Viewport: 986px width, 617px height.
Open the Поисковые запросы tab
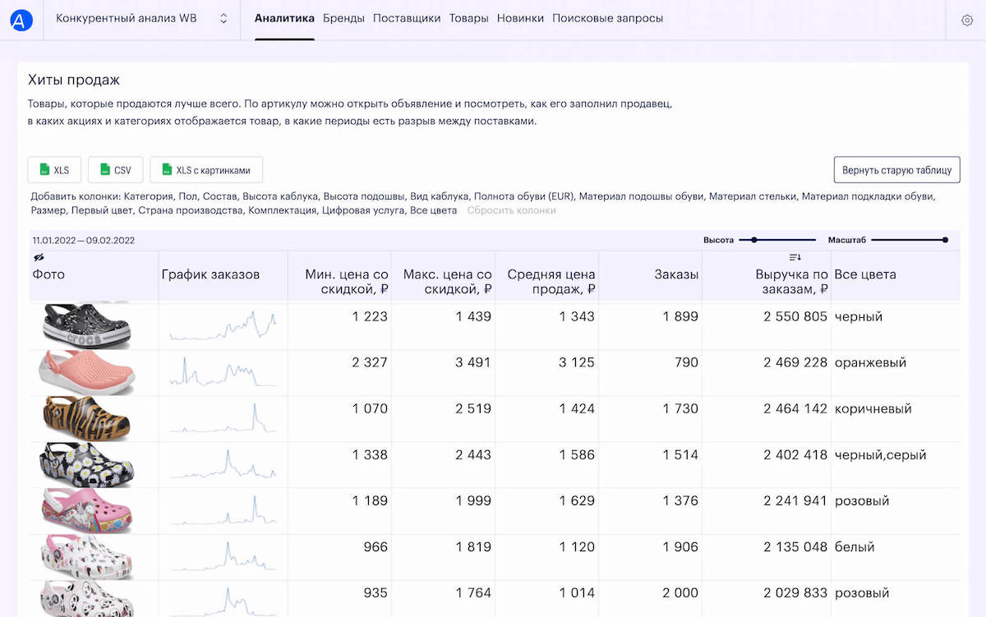coord(607,18)
